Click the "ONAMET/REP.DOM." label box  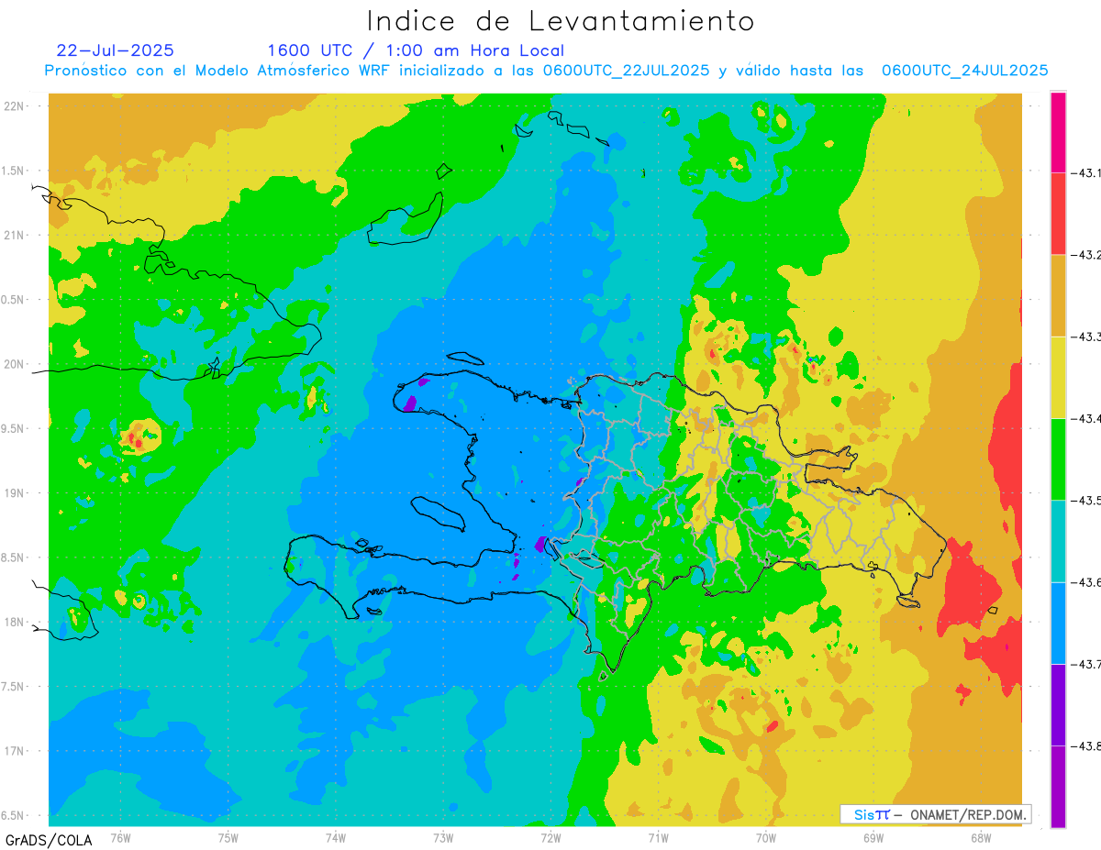[x=935, y=814]
